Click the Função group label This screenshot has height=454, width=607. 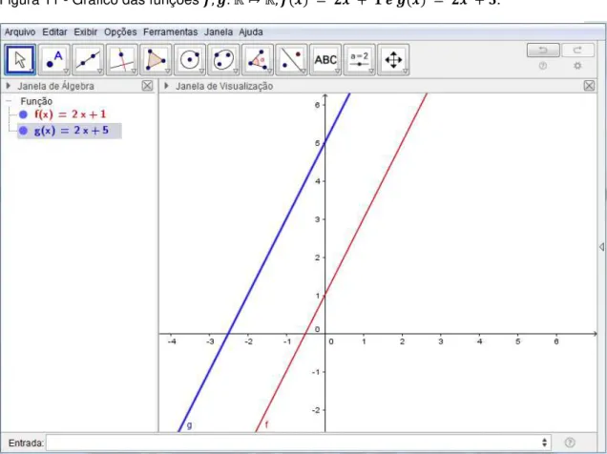coord(36,101)
